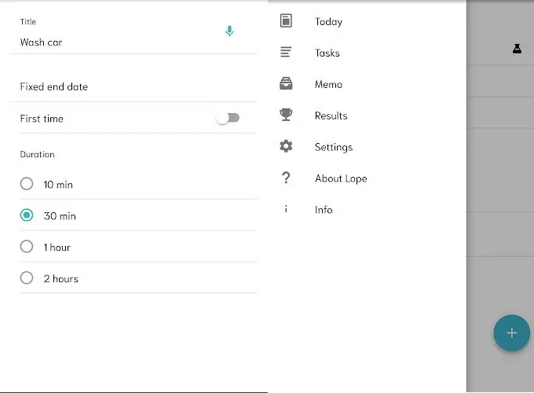Select the 1 hour duration radio button

[27, 247]
